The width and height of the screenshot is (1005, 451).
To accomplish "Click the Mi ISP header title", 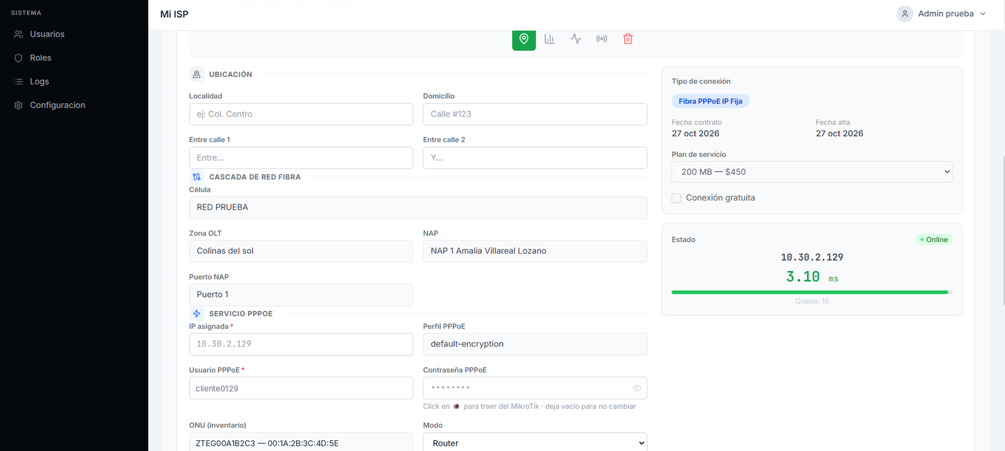I will coord(174,14).
